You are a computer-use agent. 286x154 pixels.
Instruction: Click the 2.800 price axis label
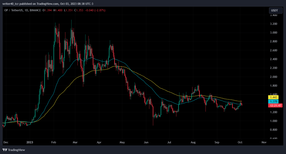coord(273,41)
